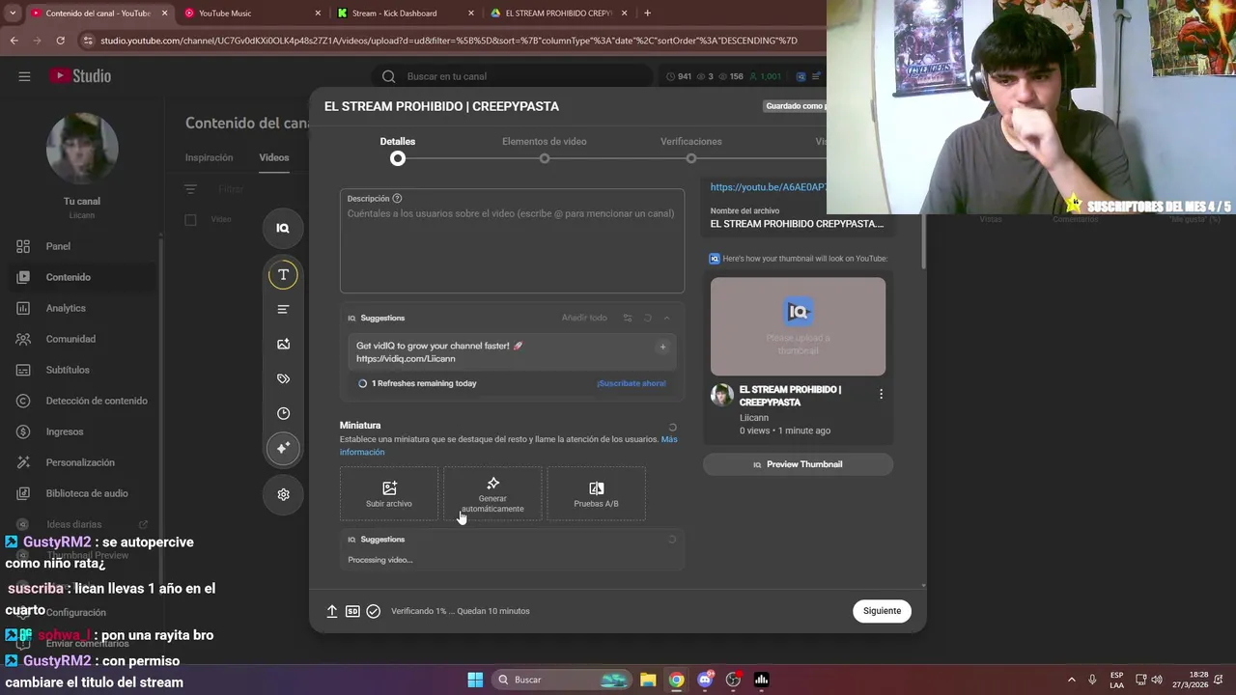Click the Siguiente button
This screenshot has width=1236, height=695.
(x=882, y=611)
